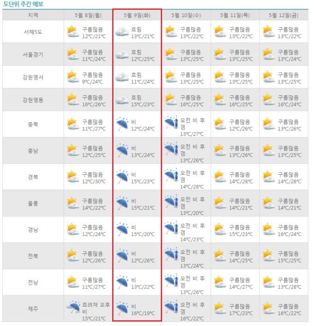Click the 15℃/20℃ temperature for 경남
This screenshot has width=314, height=326.
click(x=143, y=234)
